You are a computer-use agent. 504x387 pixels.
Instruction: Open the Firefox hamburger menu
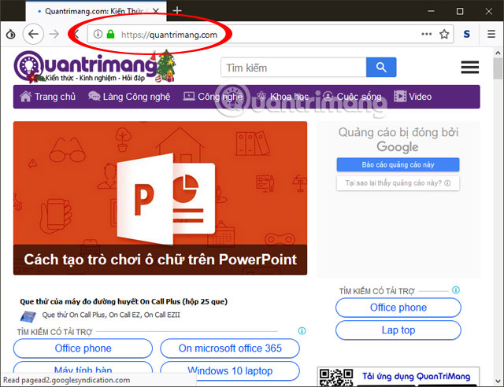click(491, 34)
